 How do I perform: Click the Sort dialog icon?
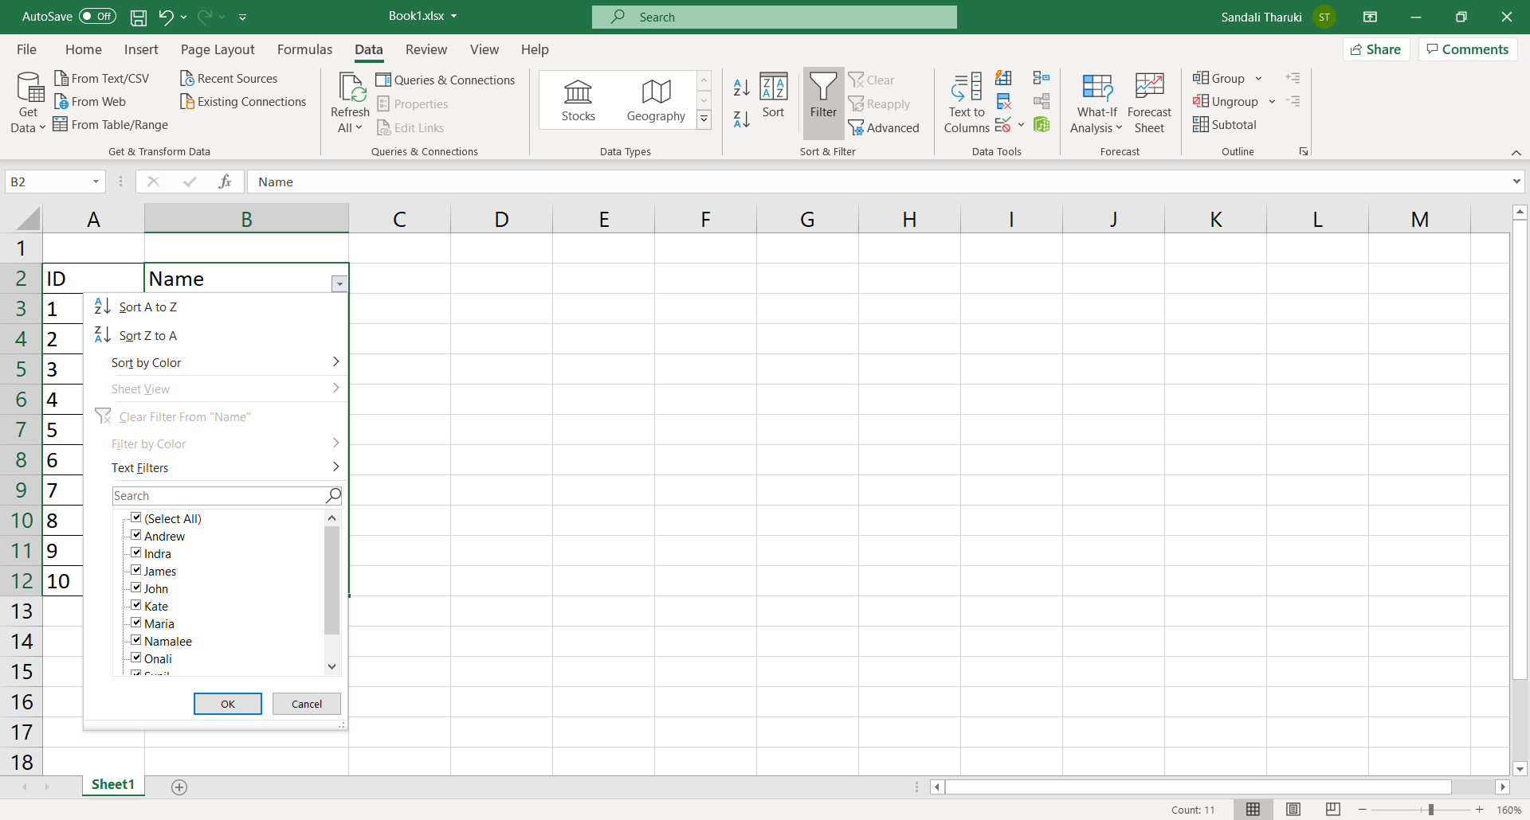pos(773,96)
